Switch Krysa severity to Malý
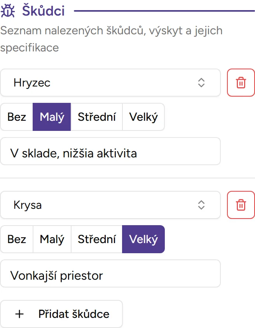 [52, 239]
